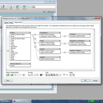Click the first Arrange alignment icon

coord(29,75)
